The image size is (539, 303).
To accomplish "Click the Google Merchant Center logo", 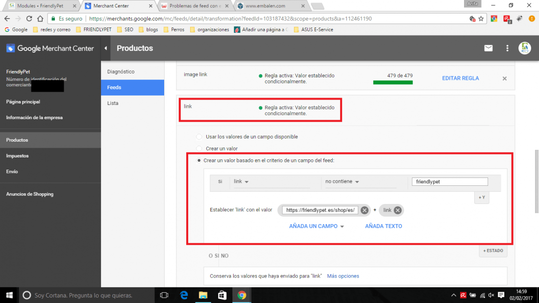I will (x=50, y=49).
